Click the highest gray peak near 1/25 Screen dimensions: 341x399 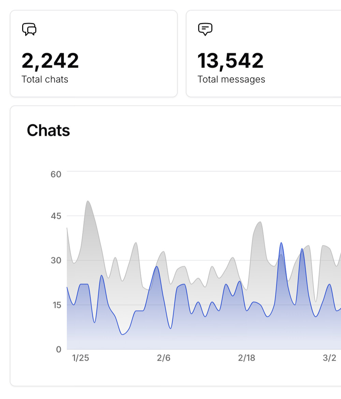point(88,201)
